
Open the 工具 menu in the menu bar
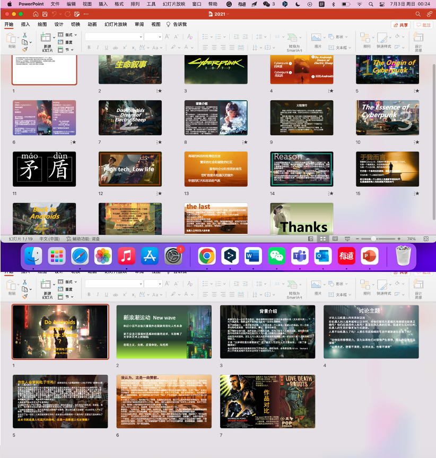point(151,4)
